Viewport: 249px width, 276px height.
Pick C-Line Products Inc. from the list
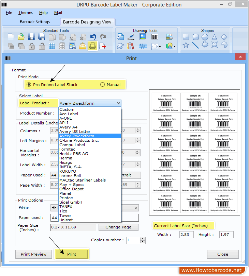[90, 140]
